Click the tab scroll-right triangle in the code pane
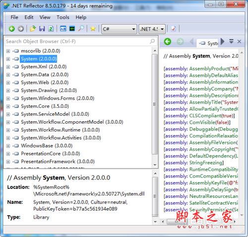Viewport: 248px width, 237px height. (223, 41)
